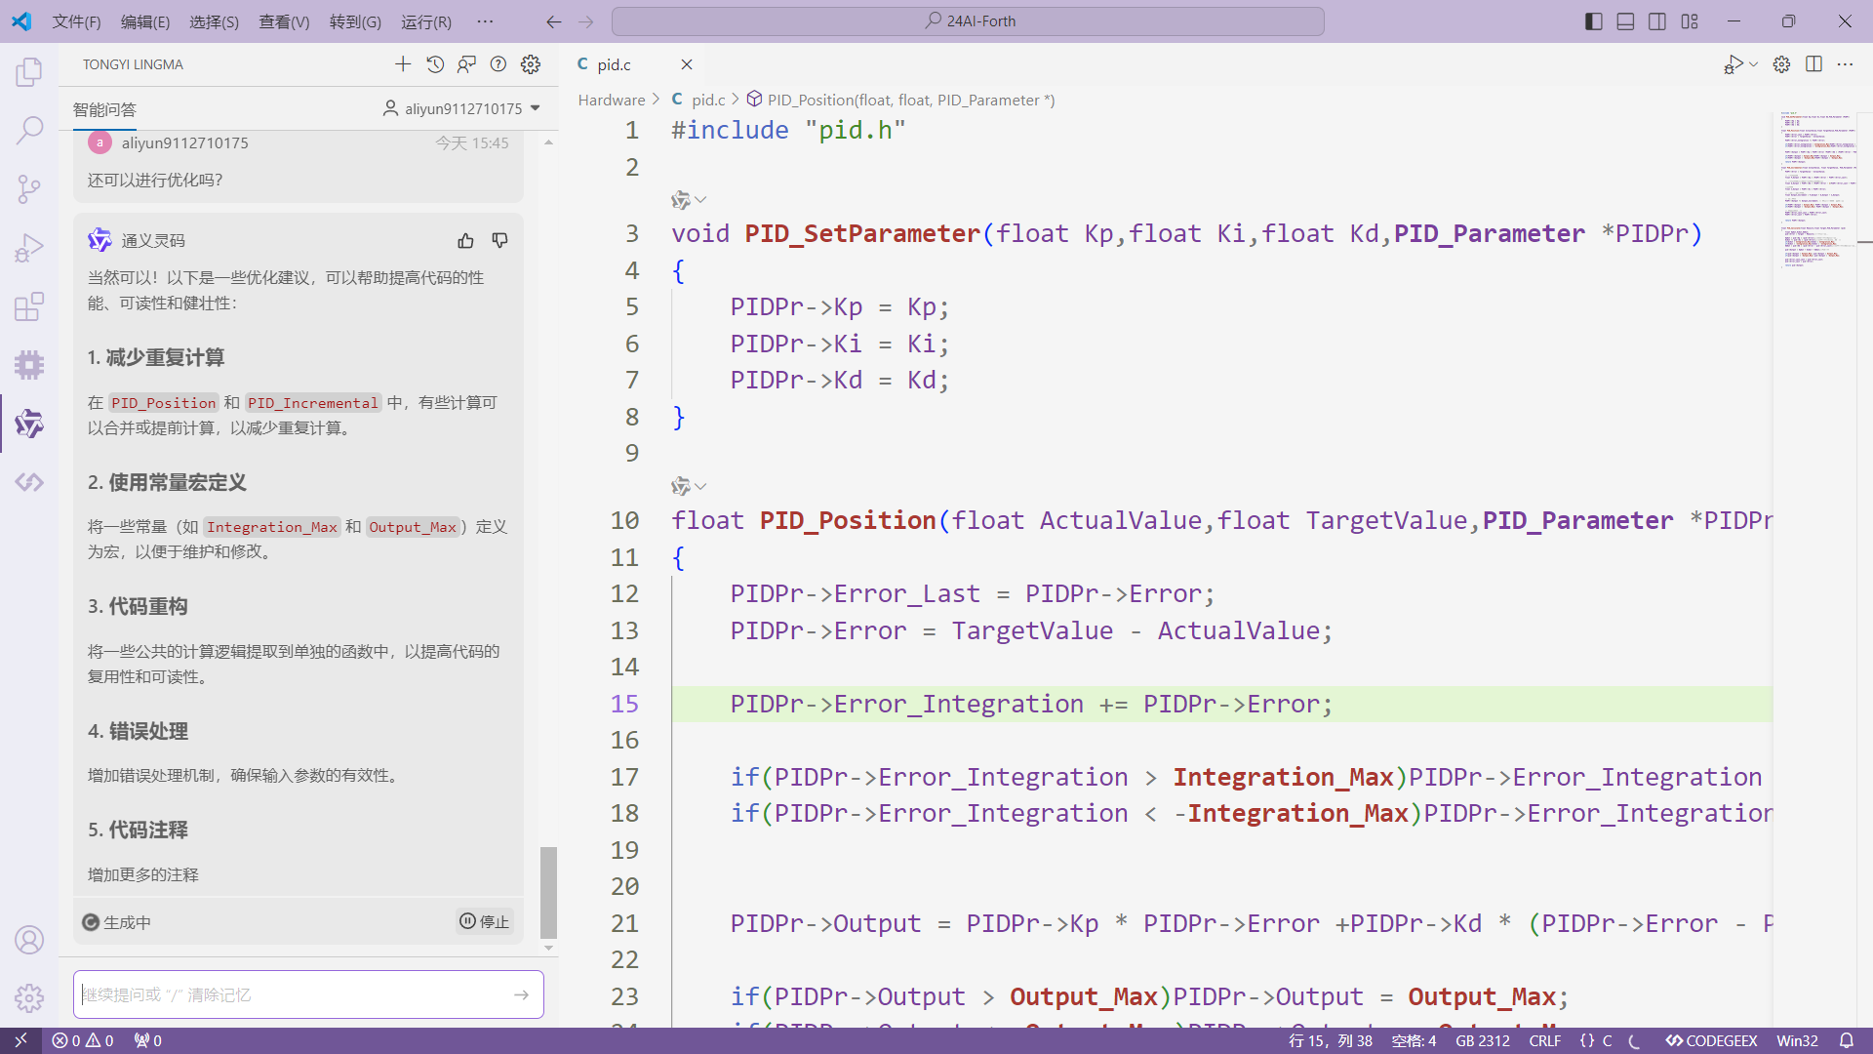Click the remote window status bar icon
Screen dimensions: 1873x1054
coord(20,1040)
